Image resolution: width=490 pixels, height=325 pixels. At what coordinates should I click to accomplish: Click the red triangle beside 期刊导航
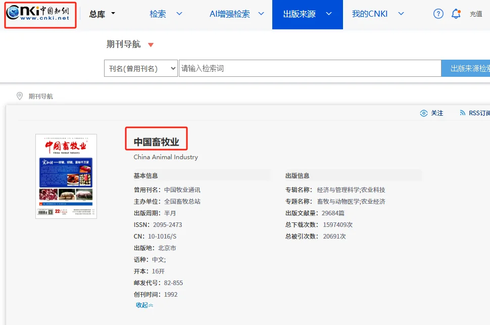(x=151, y=44)
